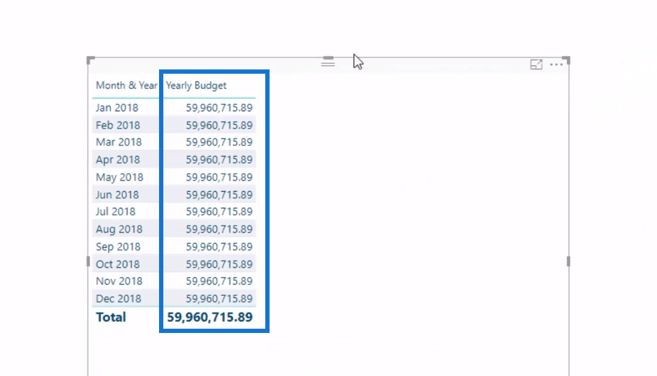Select the Mar 2018 row label
The height and width of the screenshot is (376, 657).
(119, 142)
